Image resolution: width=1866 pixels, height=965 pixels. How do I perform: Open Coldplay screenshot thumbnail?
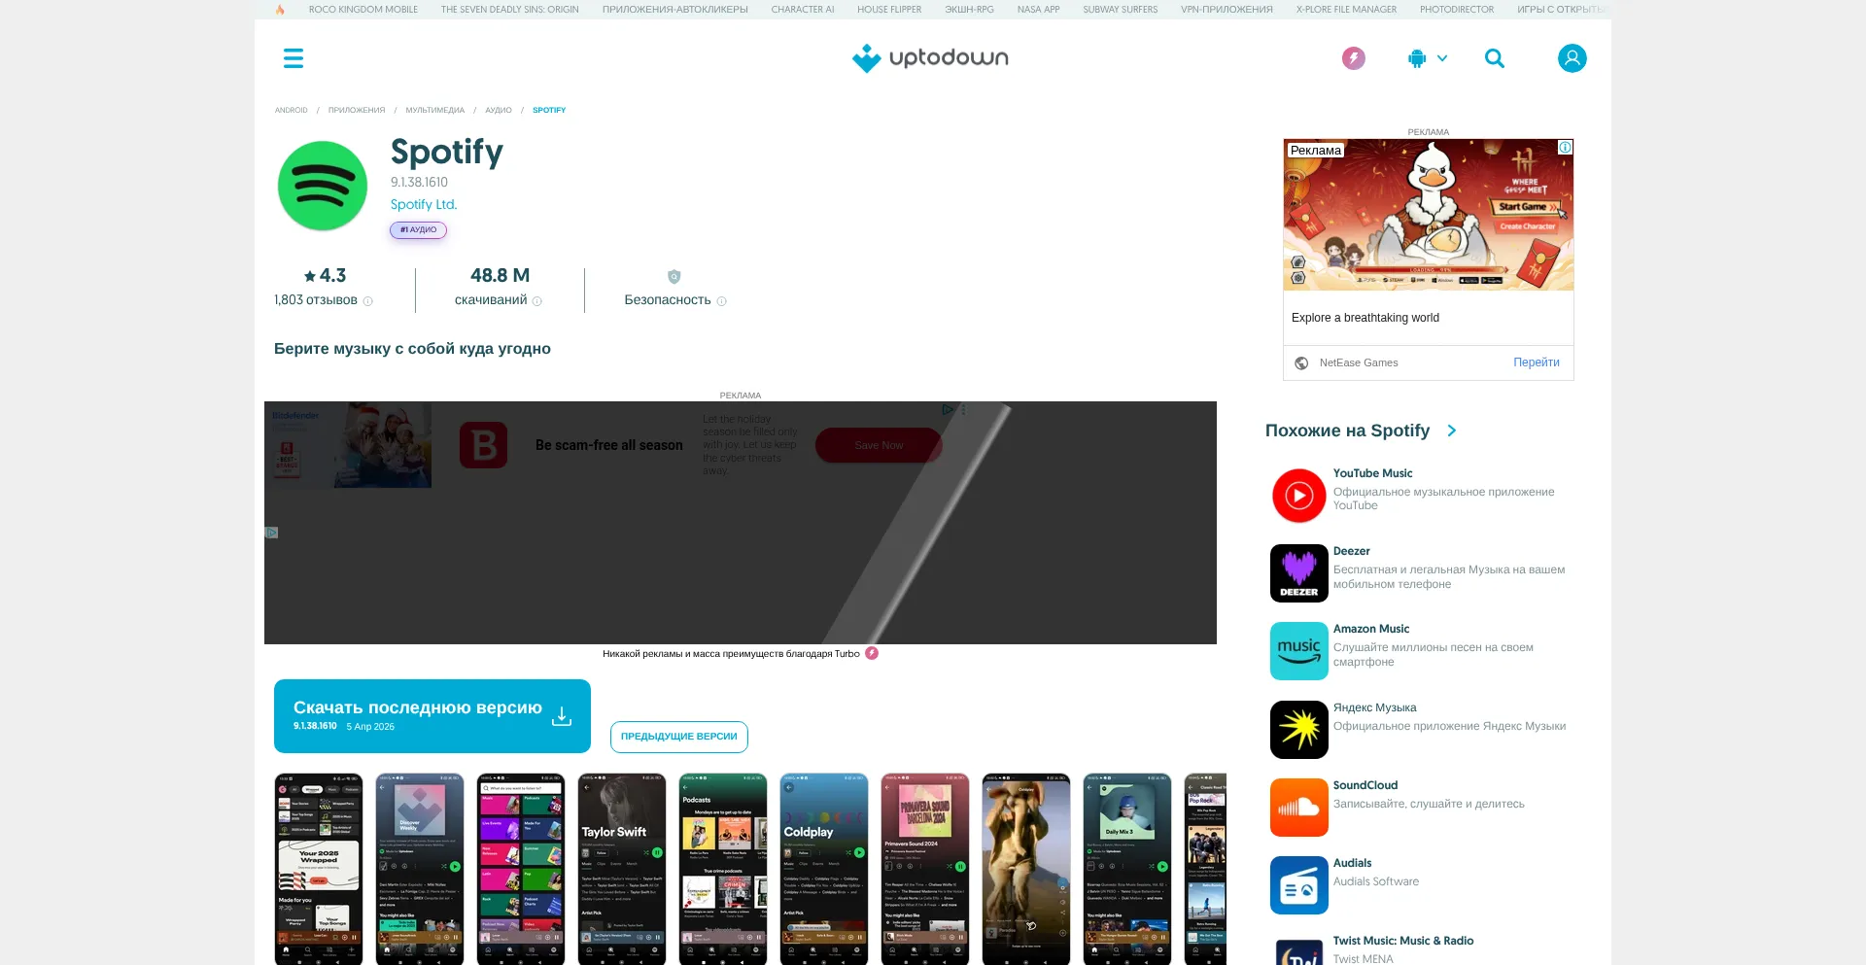[824, 869]
